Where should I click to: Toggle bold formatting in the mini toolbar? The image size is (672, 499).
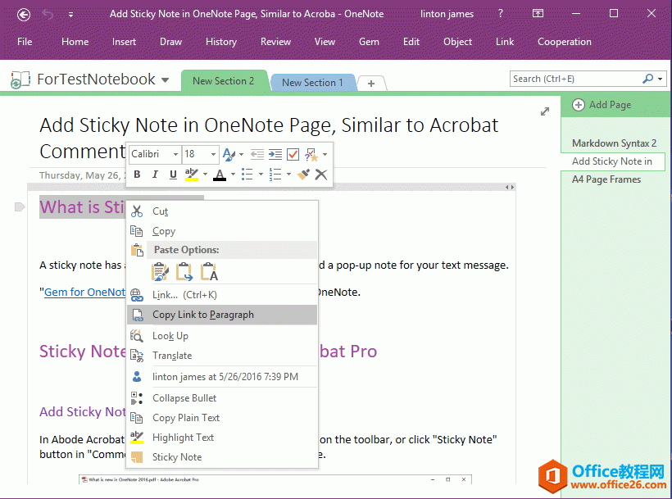pos(137,174)
